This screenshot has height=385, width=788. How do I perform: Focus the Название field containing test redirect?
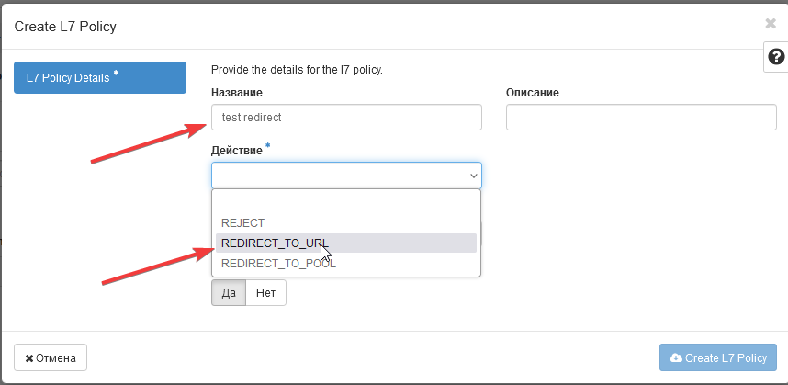(346, 118)
